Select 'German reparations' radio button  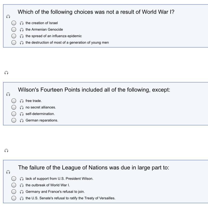click(x=14, y=120)
